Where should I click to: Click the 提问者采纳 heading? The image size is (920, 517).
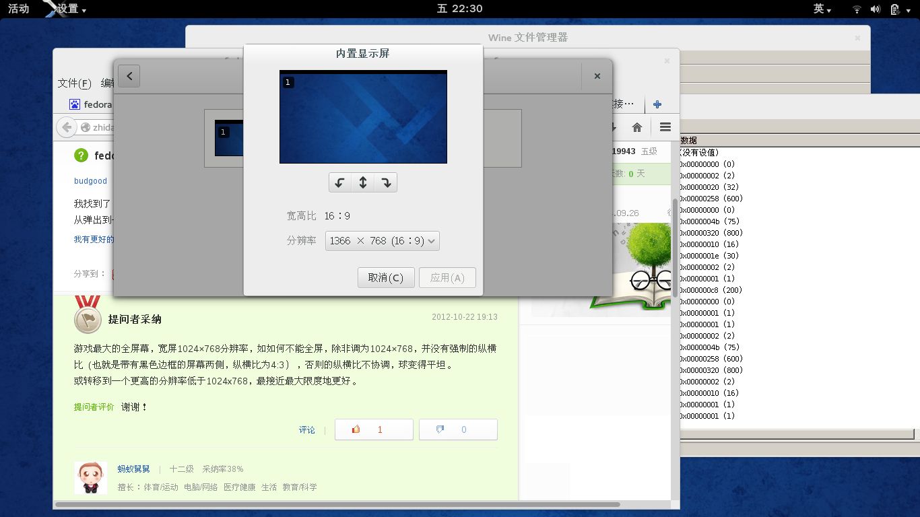pos(135,319)
